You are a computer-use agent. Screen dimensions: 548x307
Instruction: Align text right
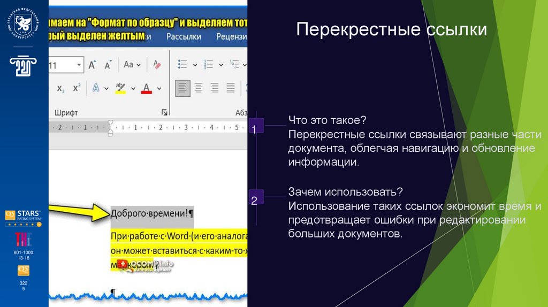point(214,88)
